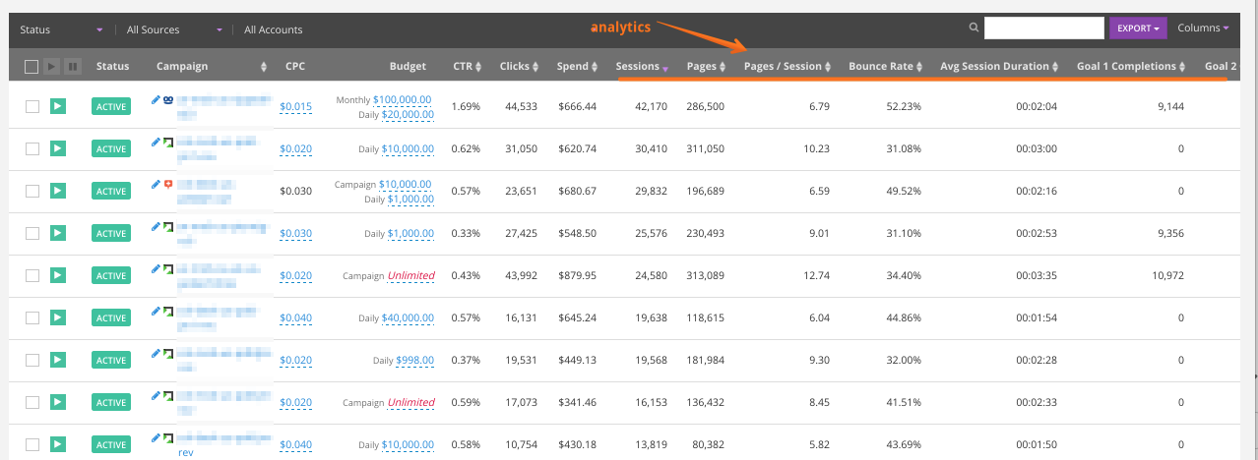Viewport: 1258px width, 460px height.
Task: Click the pencil icon on the 16,131 clicks row
Action: click(156, 311)
